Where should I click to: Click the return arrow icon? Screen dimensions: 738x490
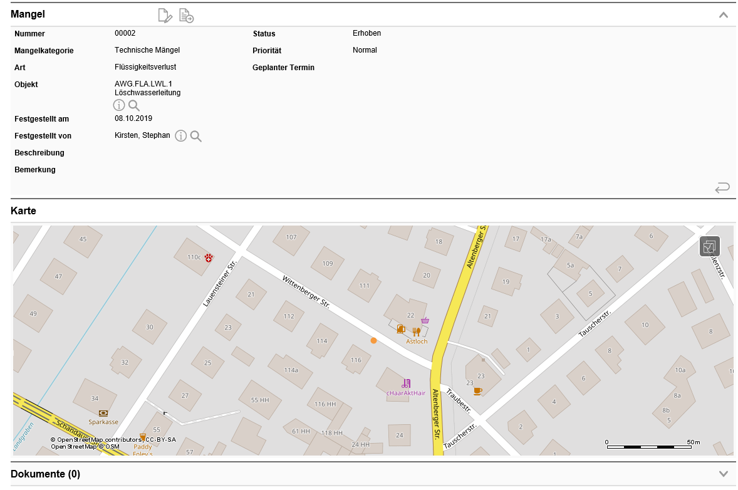tap(722, 187)
